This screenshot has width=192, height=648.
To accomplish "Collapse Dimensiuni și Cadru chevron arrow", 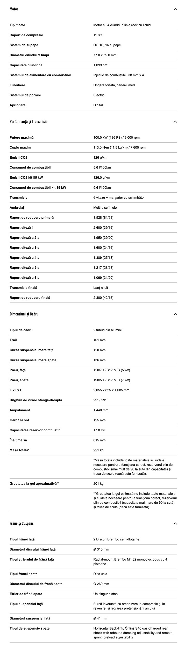I will pos(175,314).
